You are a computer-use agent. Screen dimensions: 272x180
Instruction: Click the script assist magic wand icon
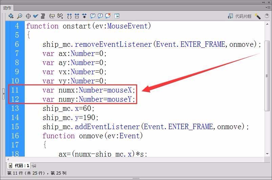click(257, 16)
